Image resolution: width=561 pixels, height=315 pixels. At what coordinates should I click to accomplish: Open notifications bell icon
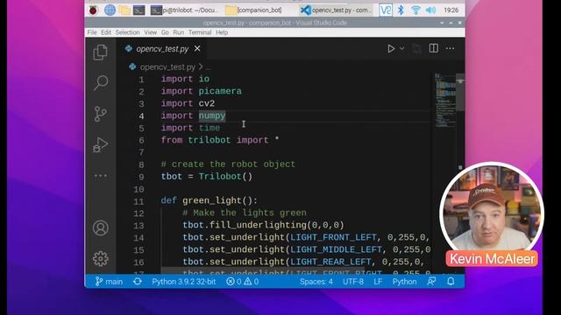tap(451, 282)
